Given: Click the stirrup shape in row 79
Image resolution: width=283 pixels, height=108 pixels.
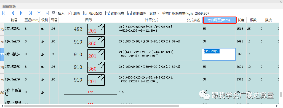Looking at the screenshot, I should point(96,80).
